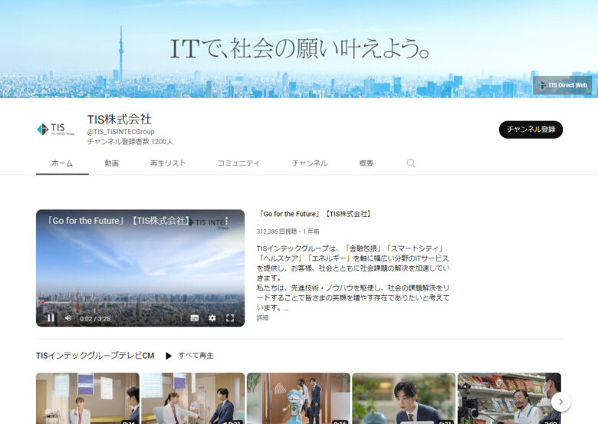Seek using the video progress bar

140,303
